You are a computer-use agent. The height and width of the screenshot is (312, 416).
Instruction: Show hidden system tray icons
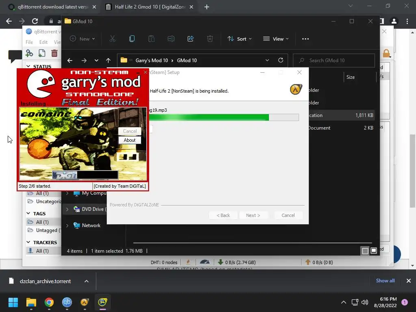click(x=344, y=302)
